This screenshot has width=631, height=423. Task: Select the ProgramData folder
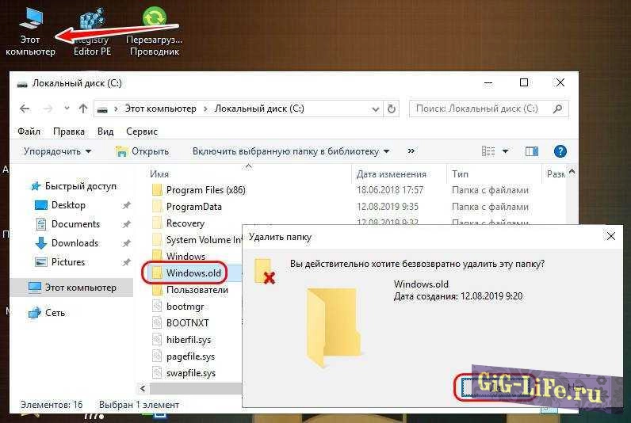pos(187,207)
